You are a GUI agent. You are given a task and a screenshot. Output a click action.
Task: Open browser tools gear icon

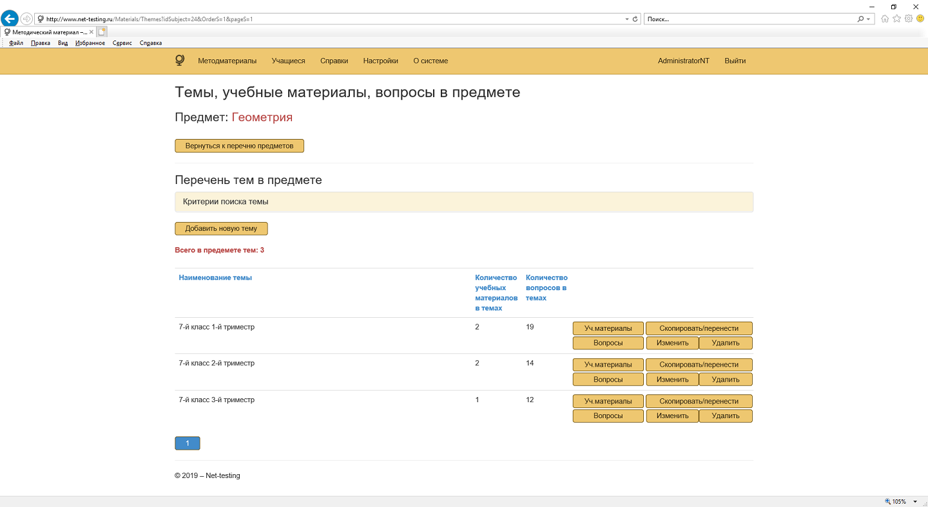pos(908,19)
